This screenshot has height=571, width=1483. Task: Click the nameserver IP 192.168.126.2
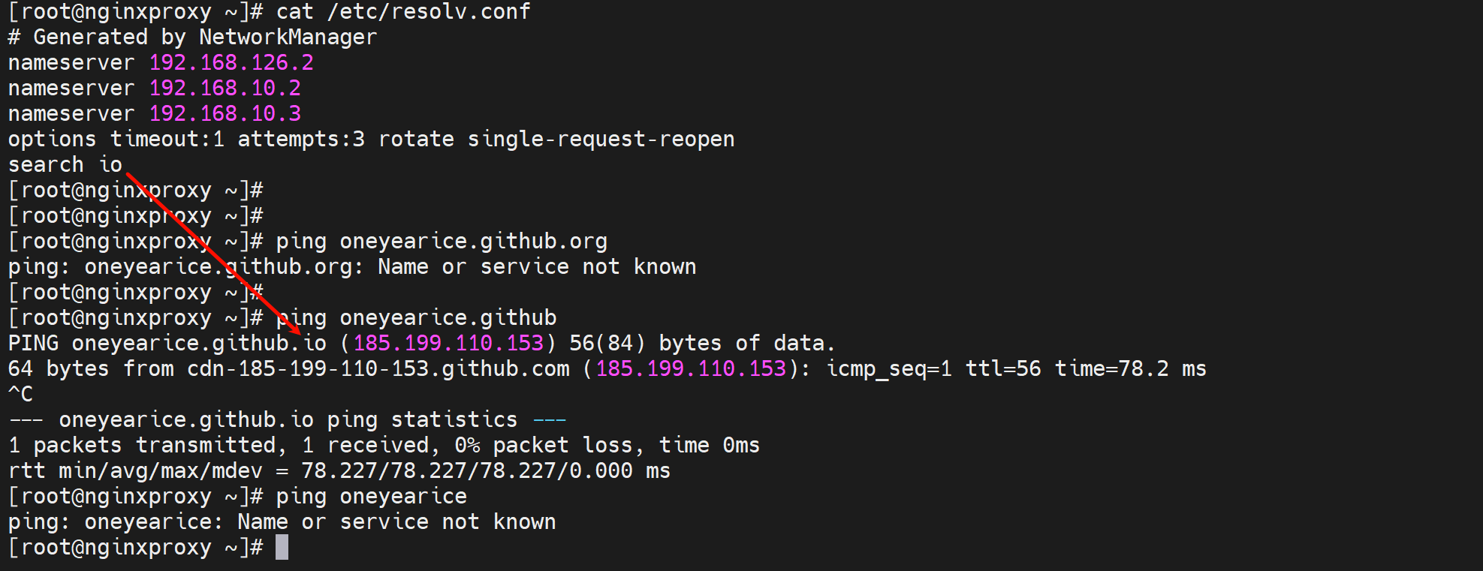tap(231, 62)
